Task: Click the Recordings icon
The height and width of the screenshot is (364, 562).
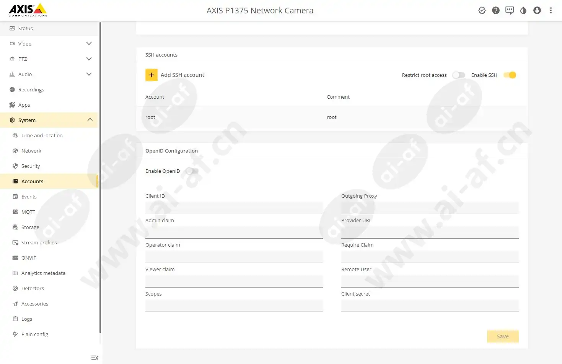Action: point(12,89)
